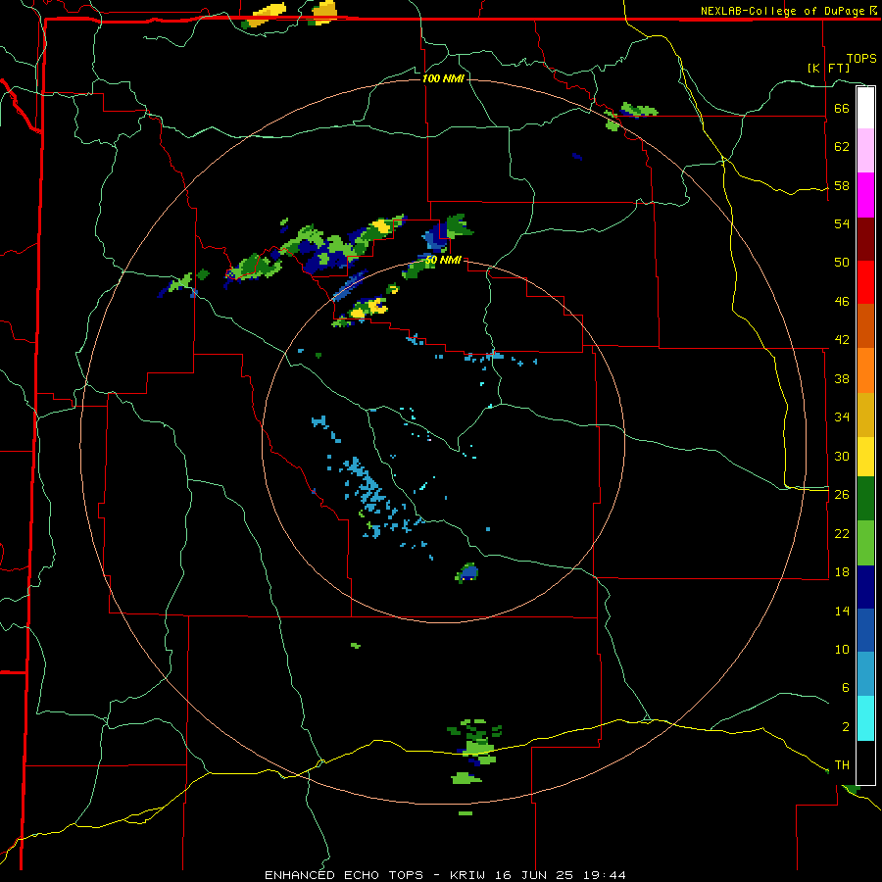Click the TOPS legend title
Image resolution: width=882 pixels, height=882 pixels.
tap(861, 59)
